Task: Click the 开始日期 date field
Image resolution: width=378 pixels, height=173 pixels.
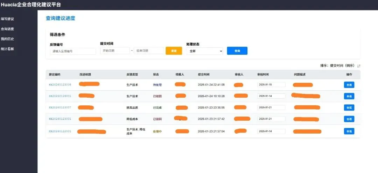Action: 115,51
